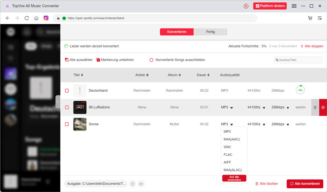Switch to the Fertig tab

pyautogui.click(x=210, y=32)
